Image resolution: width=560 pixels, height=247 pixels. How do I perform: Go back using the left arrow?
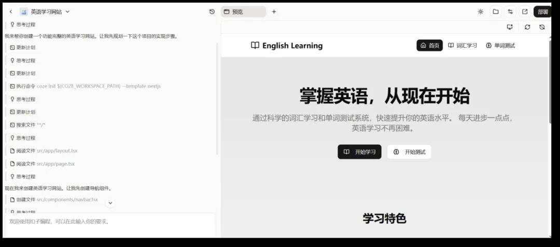[11, 11]
